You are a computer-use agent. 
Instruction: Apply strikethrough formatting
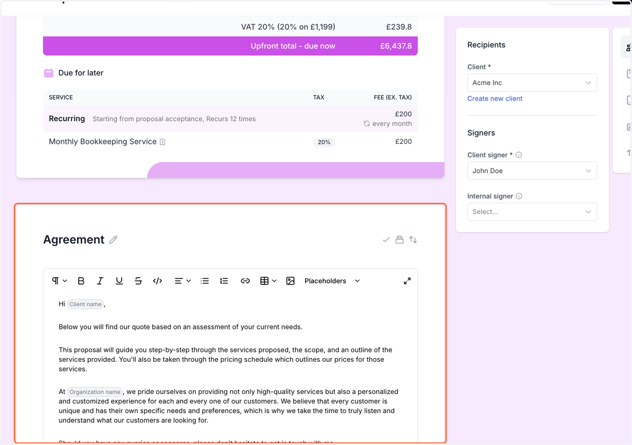[x=138, y=281]
